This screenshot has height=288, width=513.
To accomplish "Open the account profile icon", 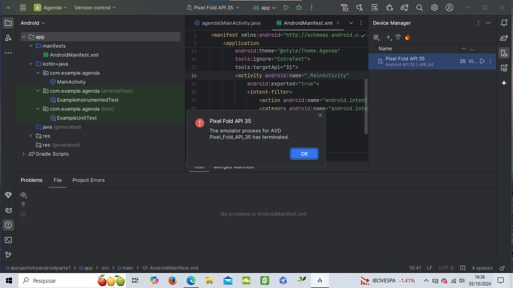I will click(x=450, y=7).
